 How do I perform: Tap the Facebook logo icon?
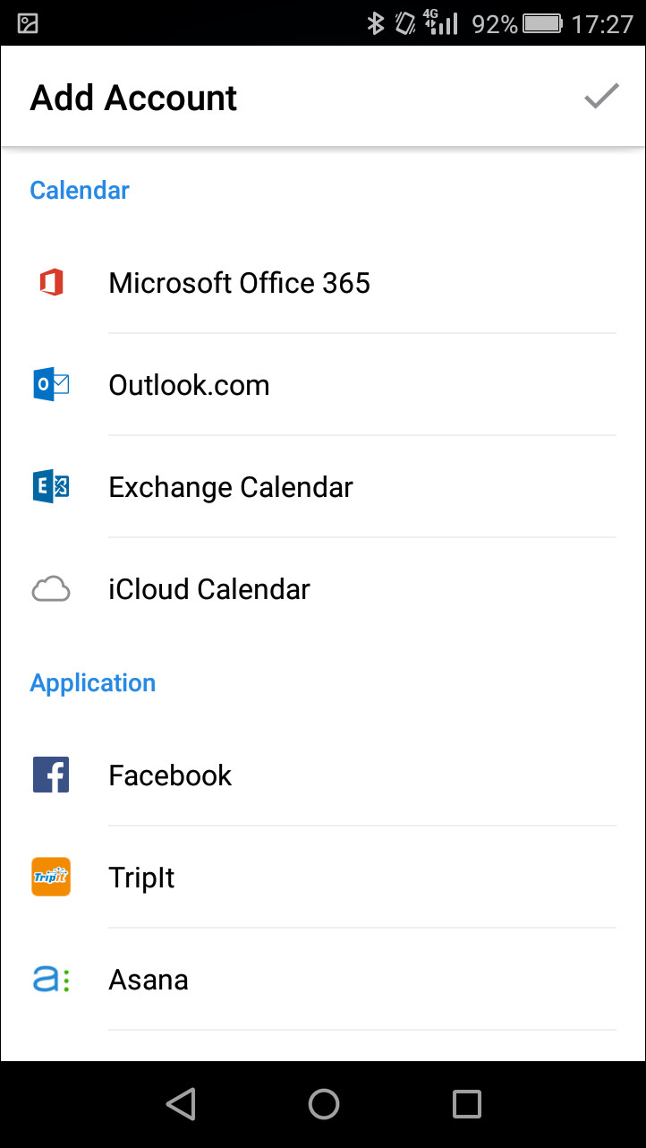51,775
